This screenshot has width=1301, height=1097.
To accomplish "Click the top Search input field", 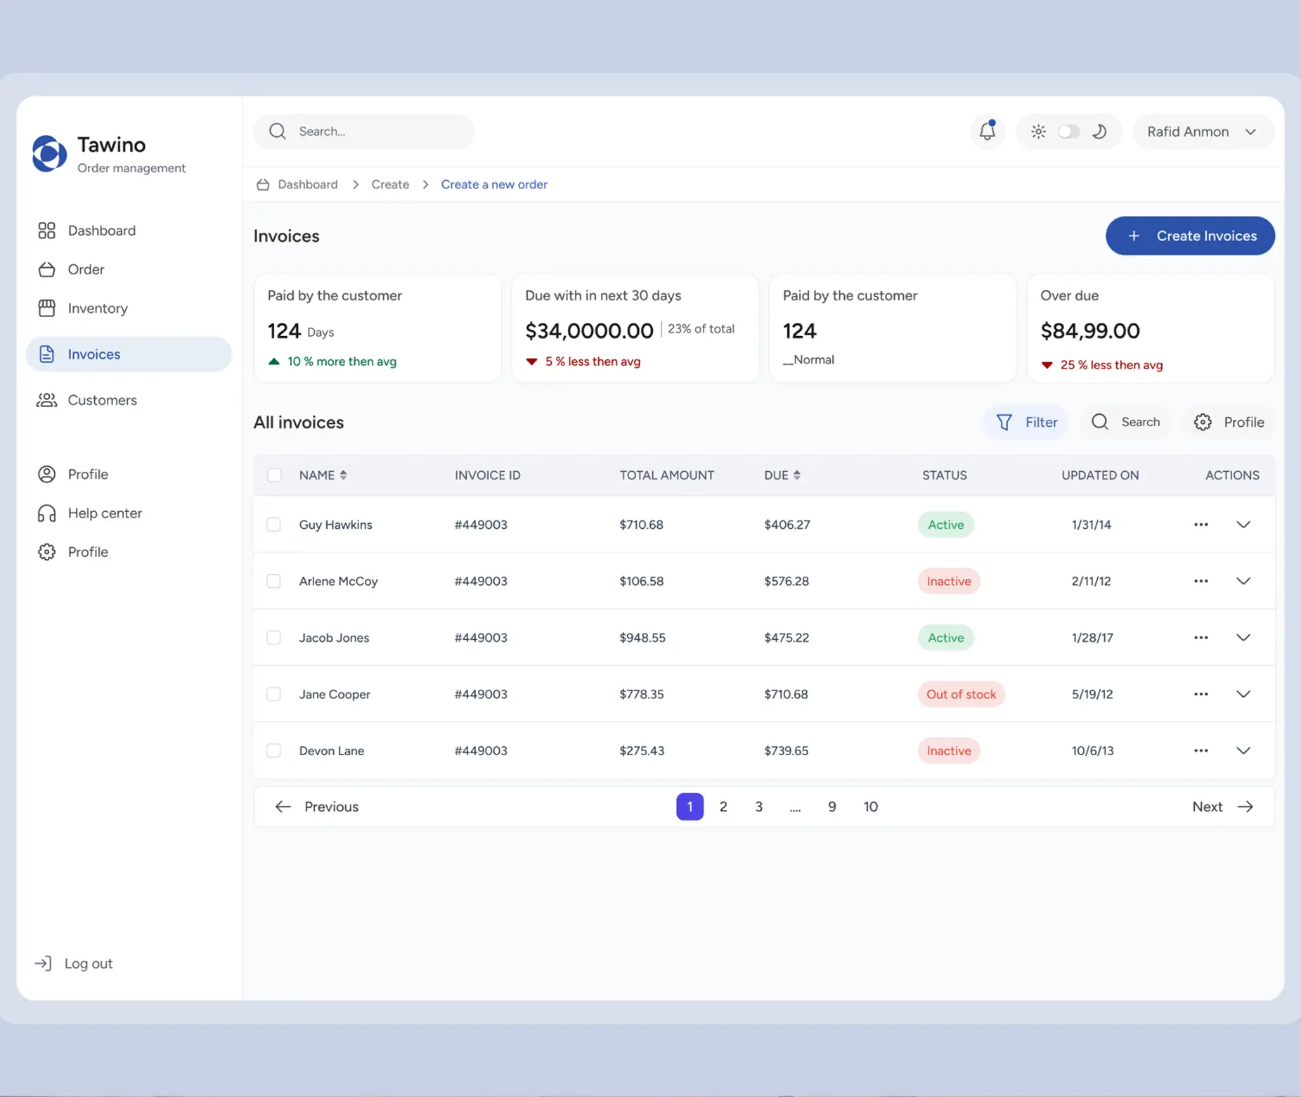I will click(x=364, y=131).
